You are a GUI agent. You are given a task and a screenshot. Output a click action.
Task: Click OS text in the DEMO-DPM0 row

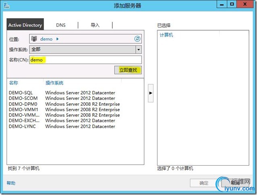tap(83, 104)
